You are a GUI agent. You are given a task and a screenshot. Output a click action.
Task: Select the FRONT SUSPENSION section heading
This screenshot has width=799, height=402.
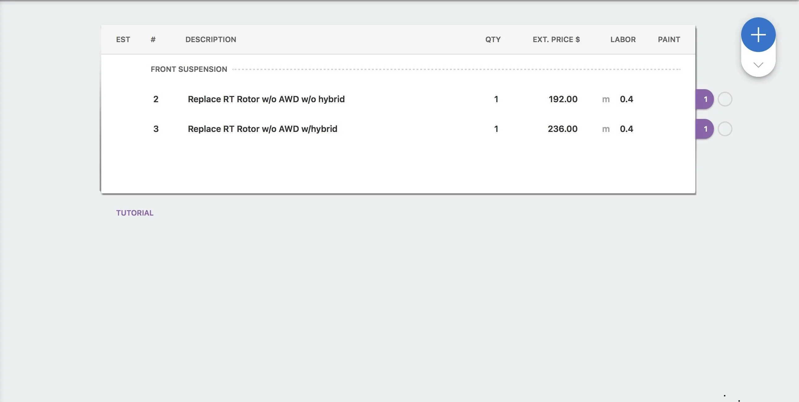[x=189, y=69]
